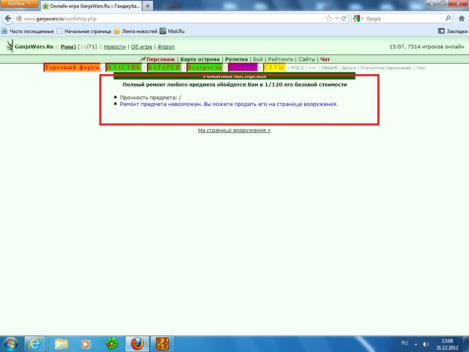The width and height of the screenshot is (469, 352).
Task: Open the Yeni link
Action: pos(421,68)
